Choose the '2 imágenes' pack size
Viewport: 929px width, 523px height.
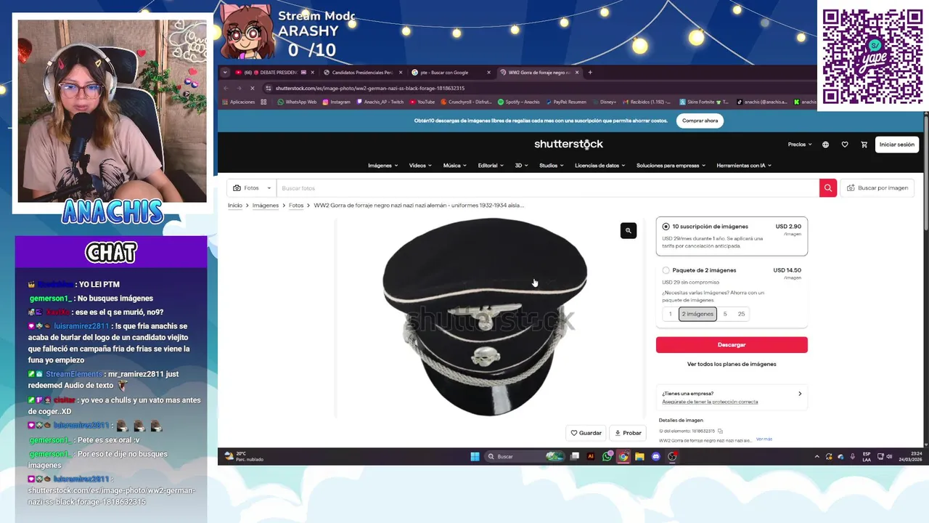click(x=697, y=314)
